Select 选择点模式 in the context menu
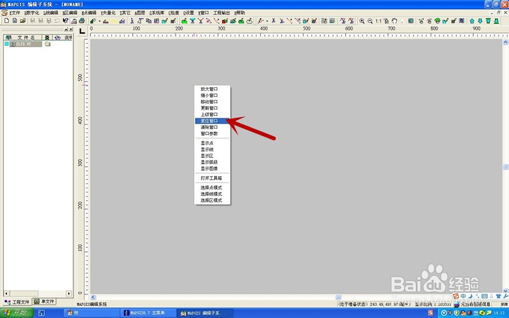The height and width of the screenshot is (318, 509). pos(213,188)
